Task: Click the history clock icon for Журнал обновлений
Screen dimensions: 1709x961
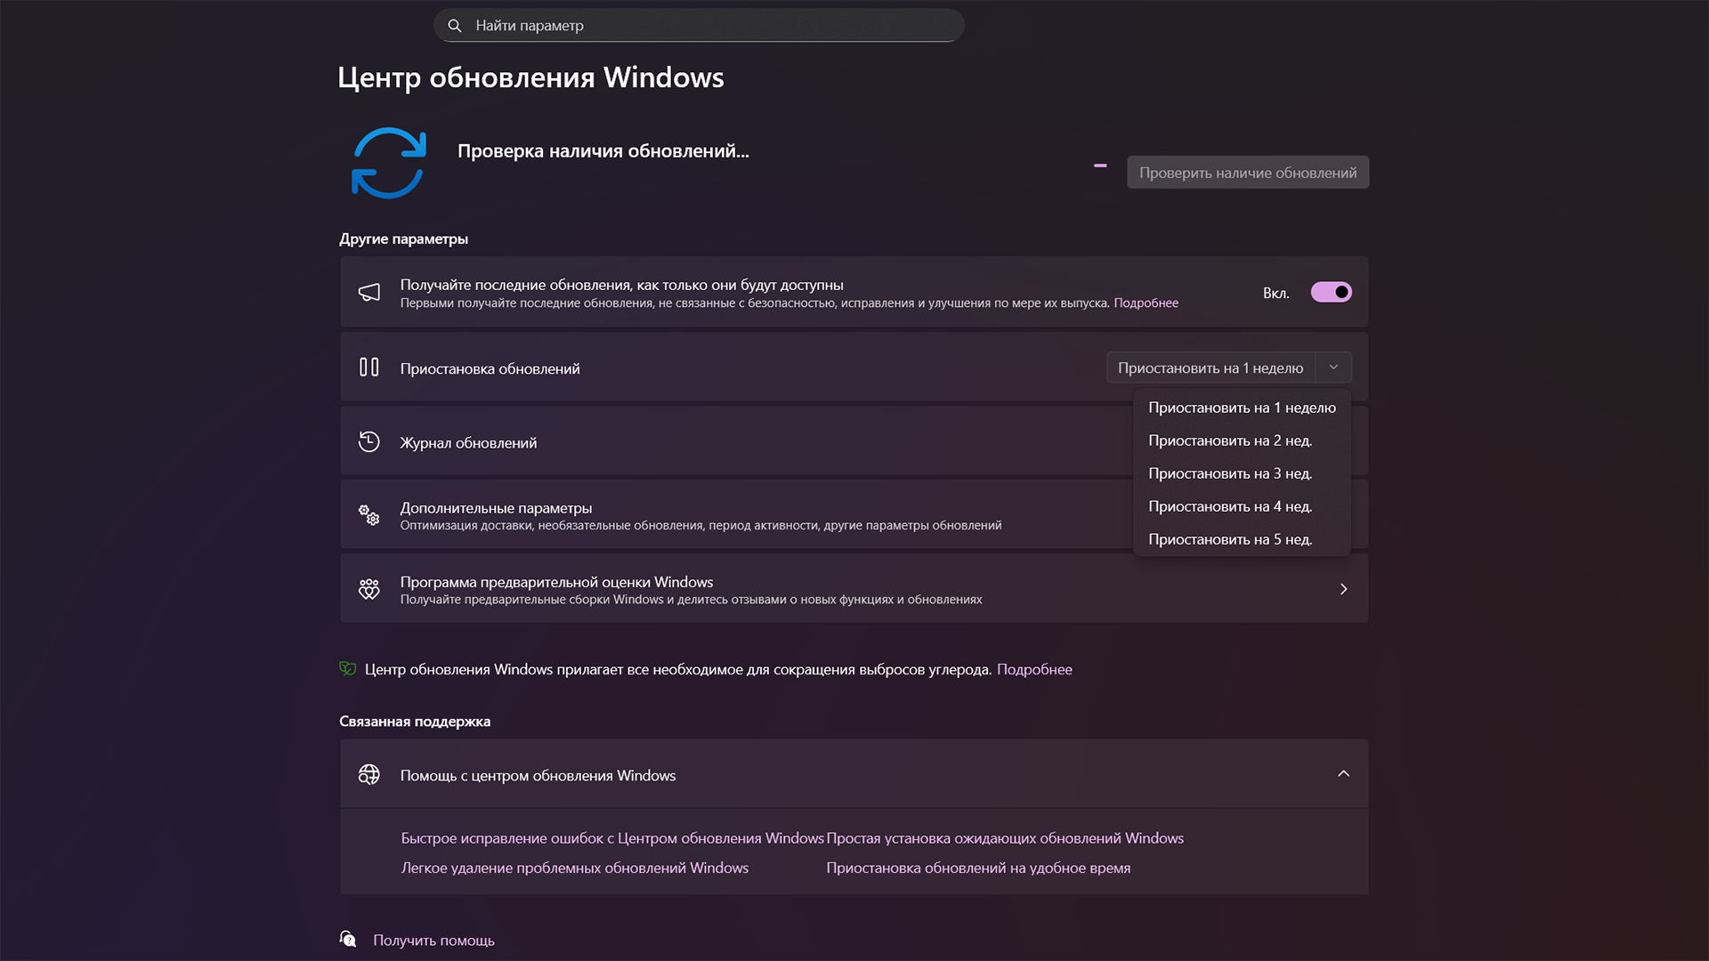Action: tap(369, 442)
